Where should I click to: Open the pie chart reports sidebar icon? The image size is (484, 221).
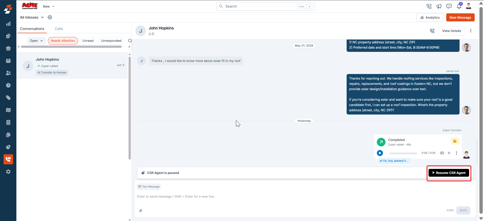tap(8, 147)
